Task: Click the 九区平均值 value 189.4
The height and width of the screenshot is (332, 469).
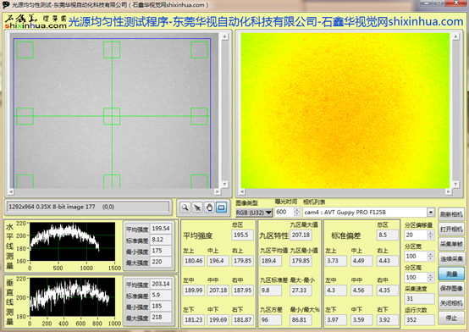Action: (270, 261)
